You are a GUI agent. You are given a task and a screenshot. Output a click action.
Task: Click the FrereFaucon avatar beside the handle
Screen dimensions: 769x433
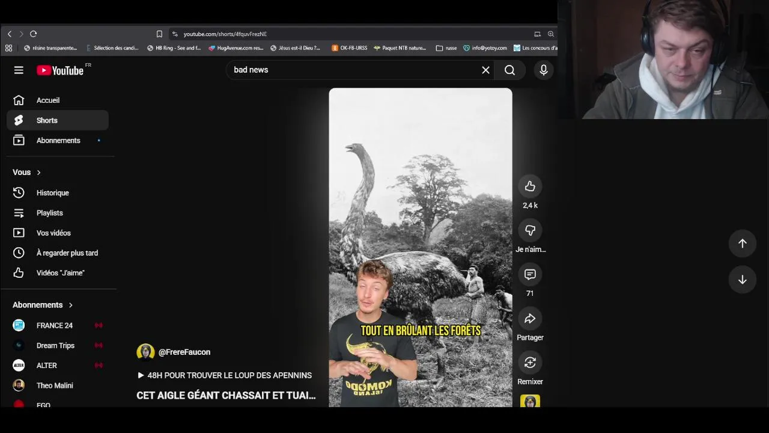(145, 352)
